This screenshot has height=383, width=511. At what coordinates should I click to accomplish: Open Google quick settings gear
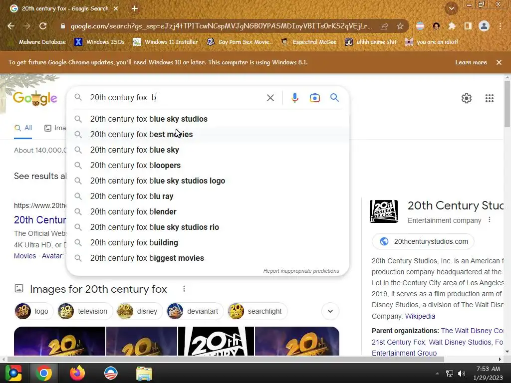click(x=467, y=98)
